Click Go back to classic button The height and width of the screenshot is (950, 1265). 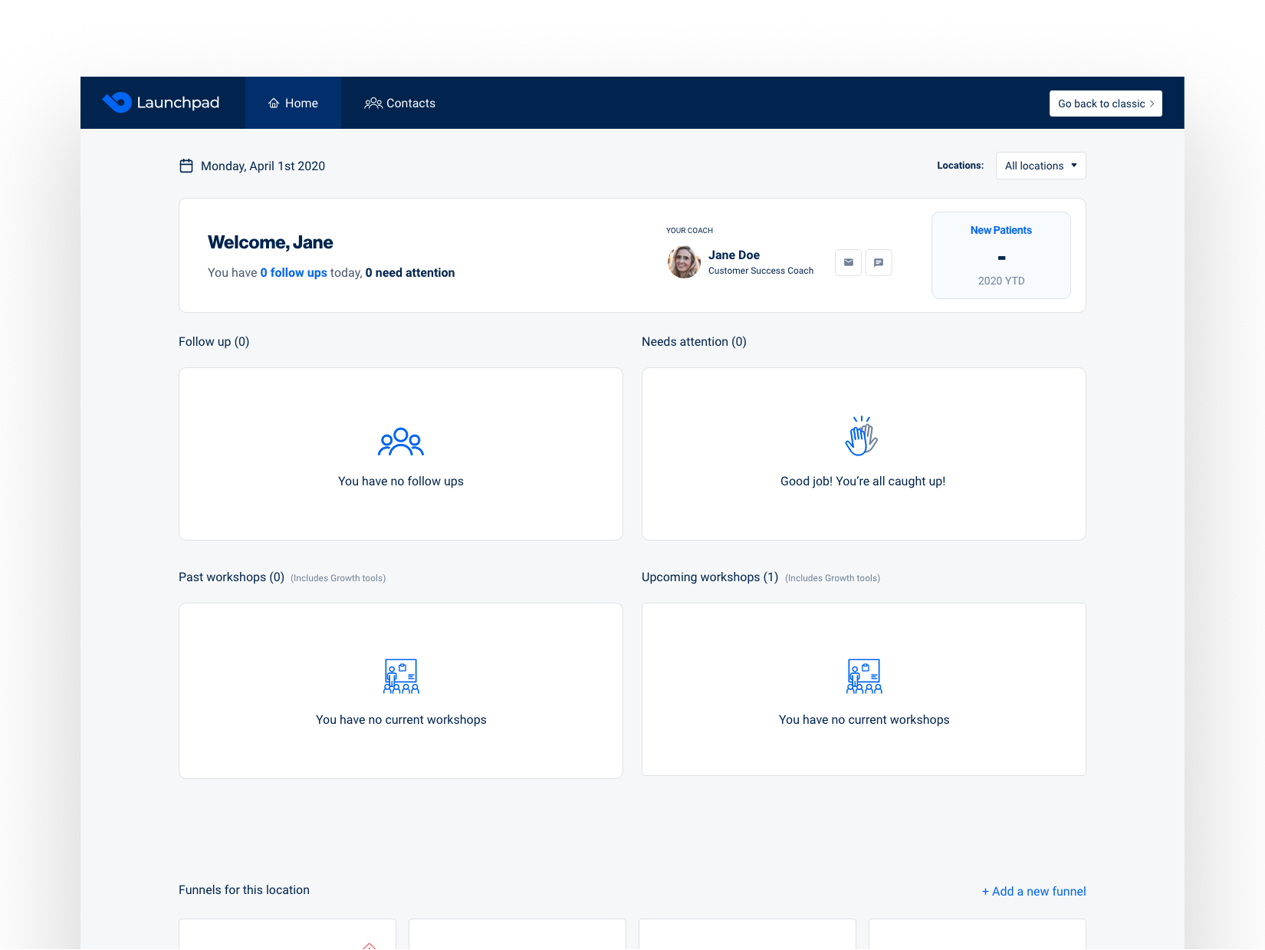[x=1106, y=104]
